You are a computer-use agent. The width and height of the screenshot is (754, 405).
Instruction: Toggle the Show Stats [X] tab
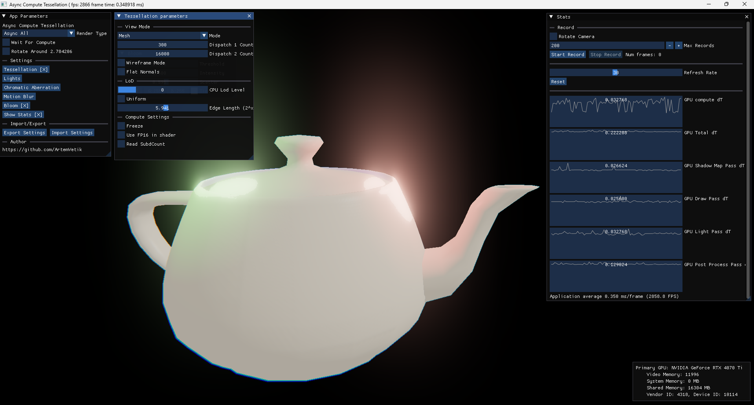(x=23, y=115)
